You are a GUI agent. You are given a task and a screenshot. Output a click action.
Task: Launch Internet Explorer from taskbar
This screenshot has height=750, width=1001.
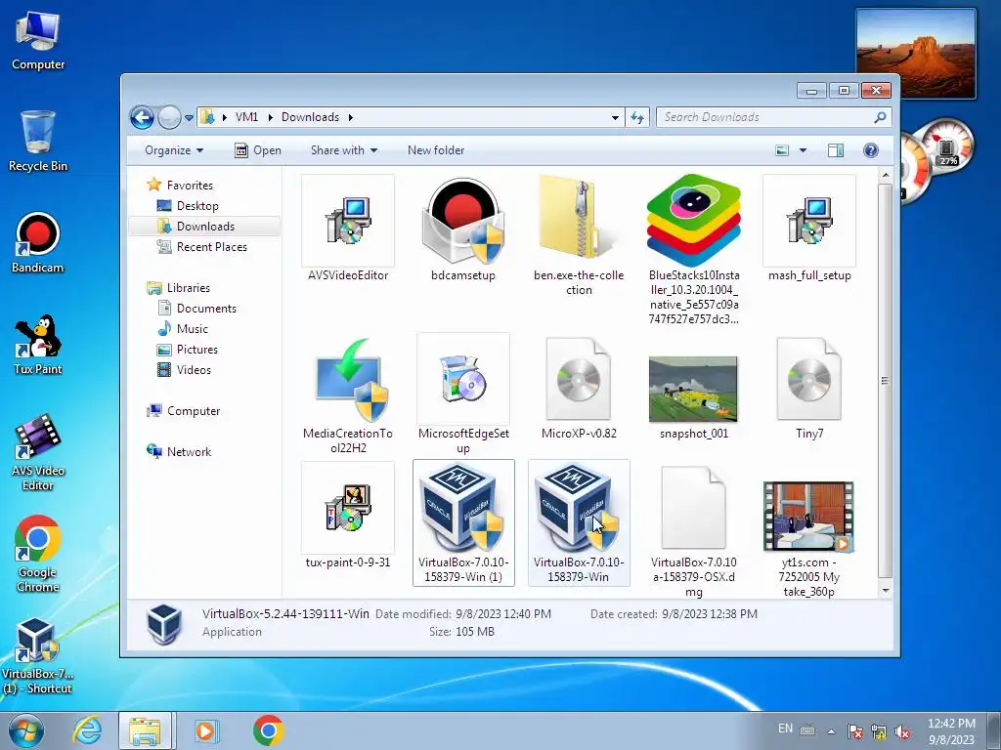click(87, 730)
